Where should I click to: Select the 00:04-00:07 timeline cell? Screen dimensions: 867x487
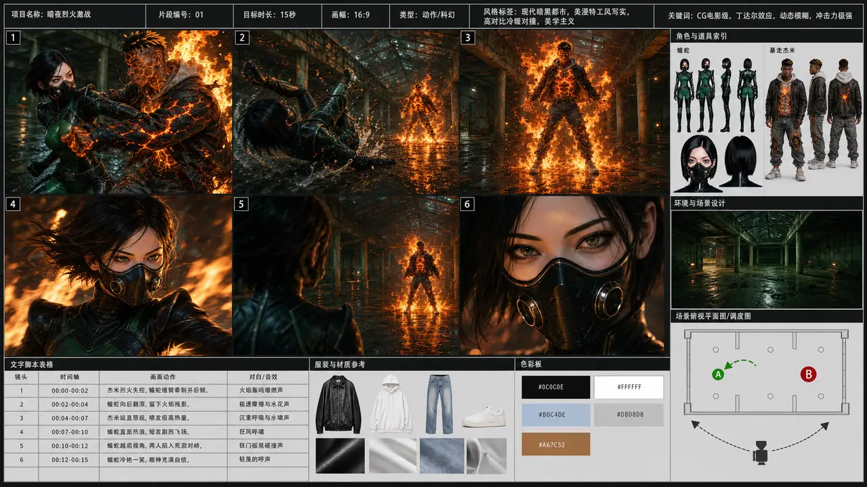click(x=69, y=418)
